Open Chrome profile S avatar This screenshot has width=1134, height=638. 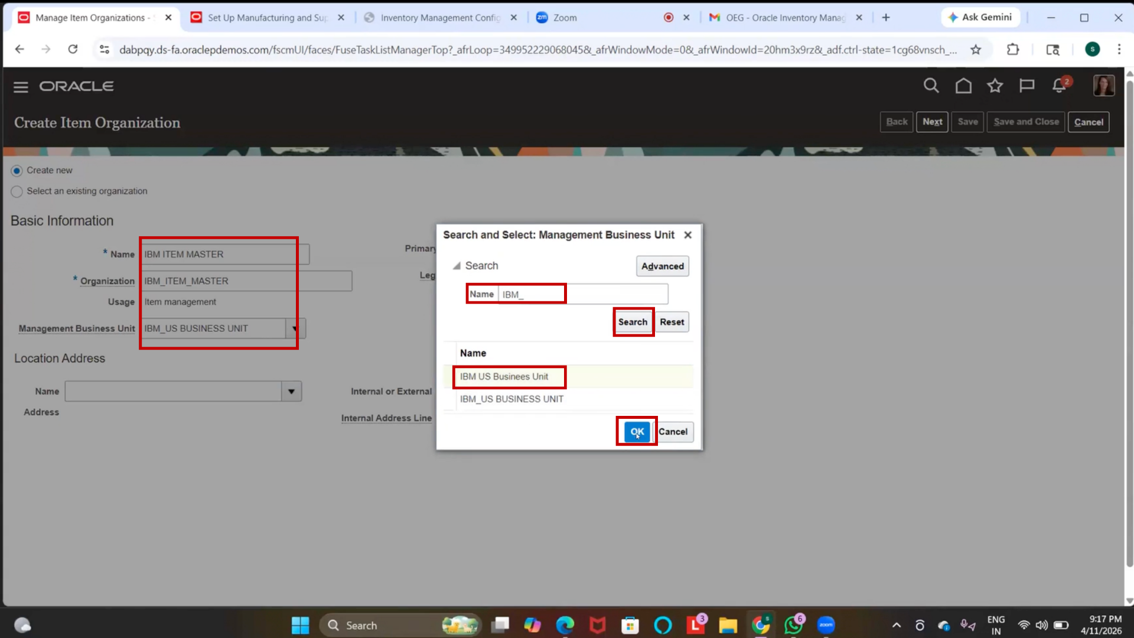click(x=1092, y=50)
